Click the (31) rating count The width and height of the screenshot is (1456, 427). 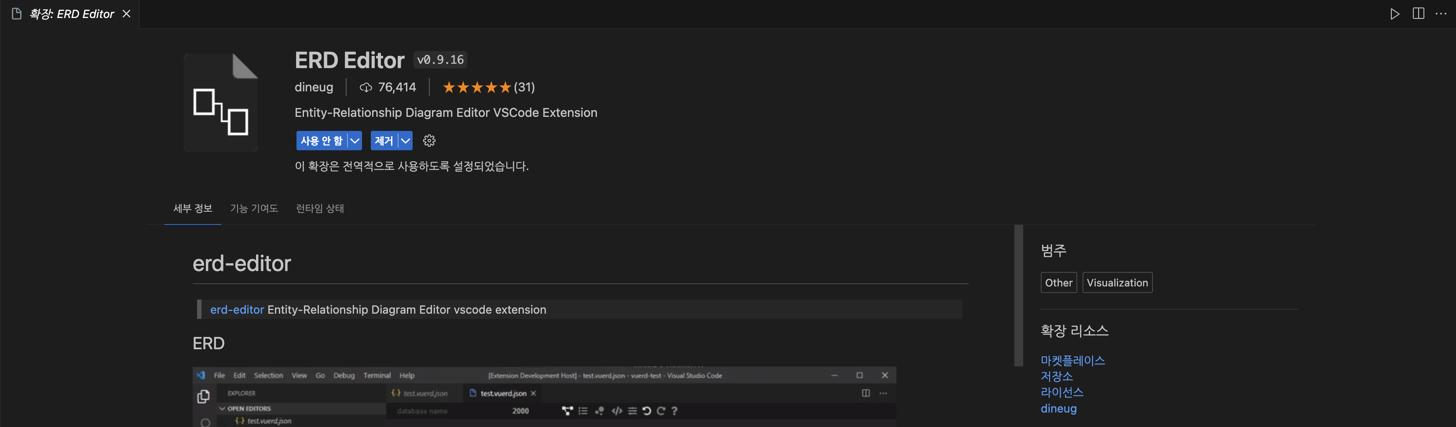(x=524, y=87)
